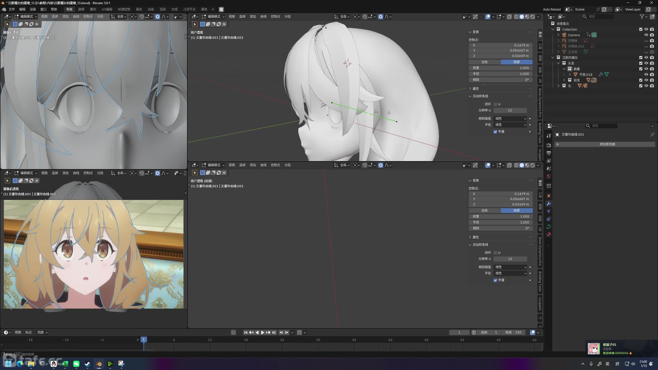Hide the Camera object in the outliner
This screenshot has width=658, height=370.
tap(646, 35)
